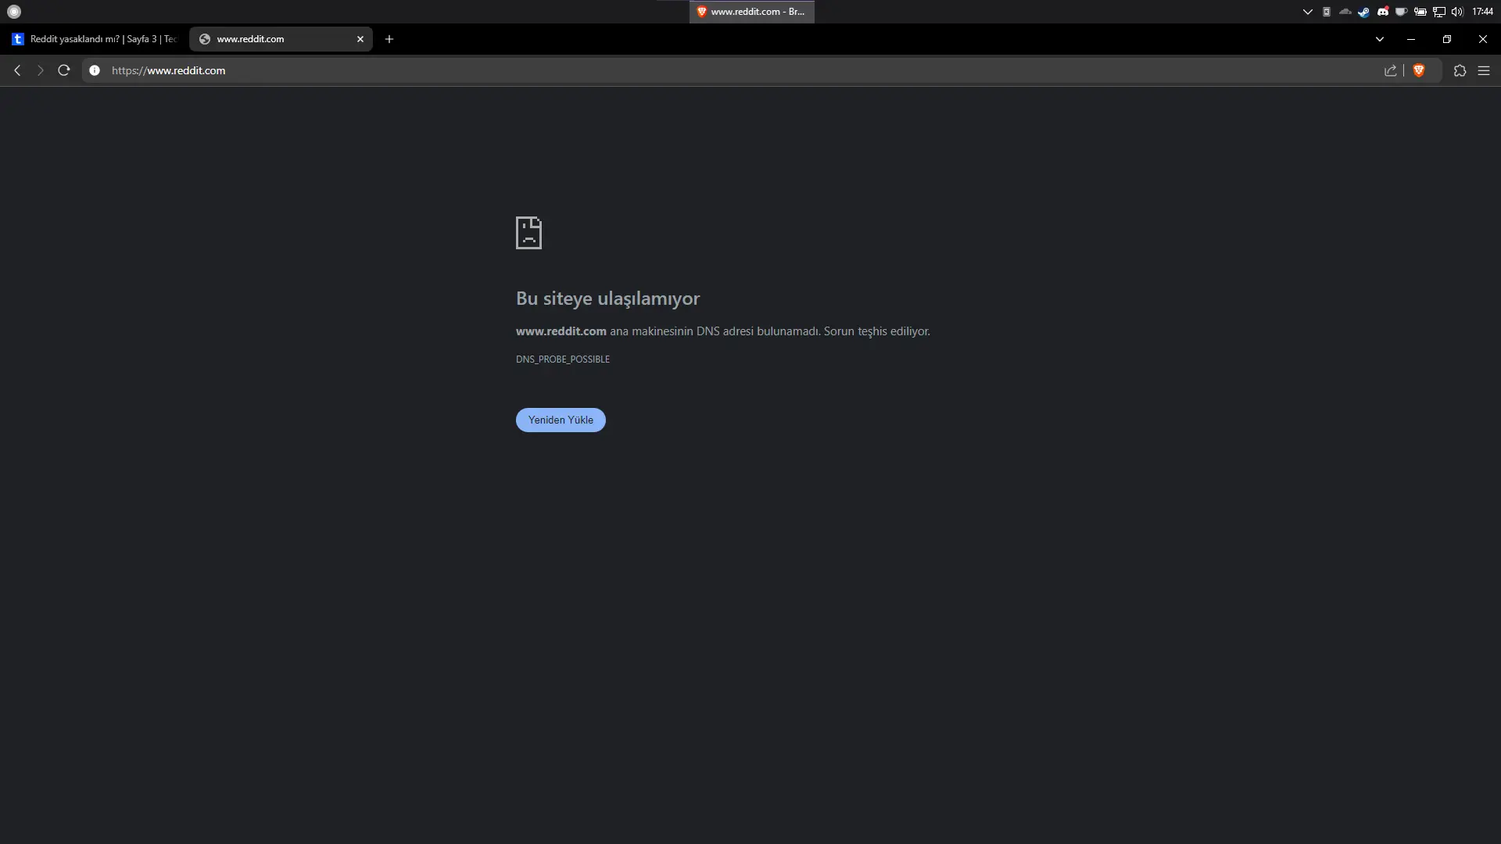Close the www.reddit.com tab
This screenshot has height=844, width=1501.
tap(360, 39)
